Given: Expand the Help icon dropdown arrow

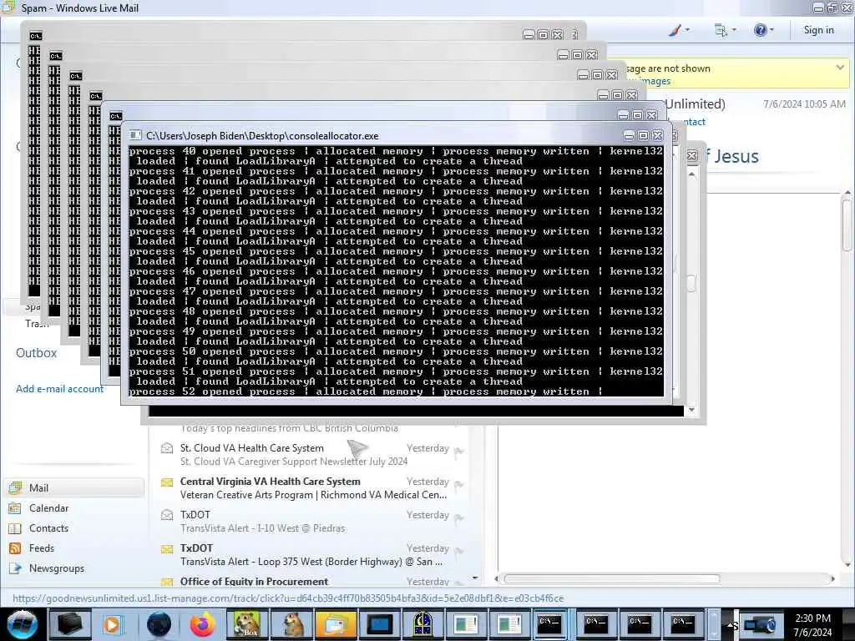Looking at the screenshot, I should pyautogui.click(x=772, y=30).
